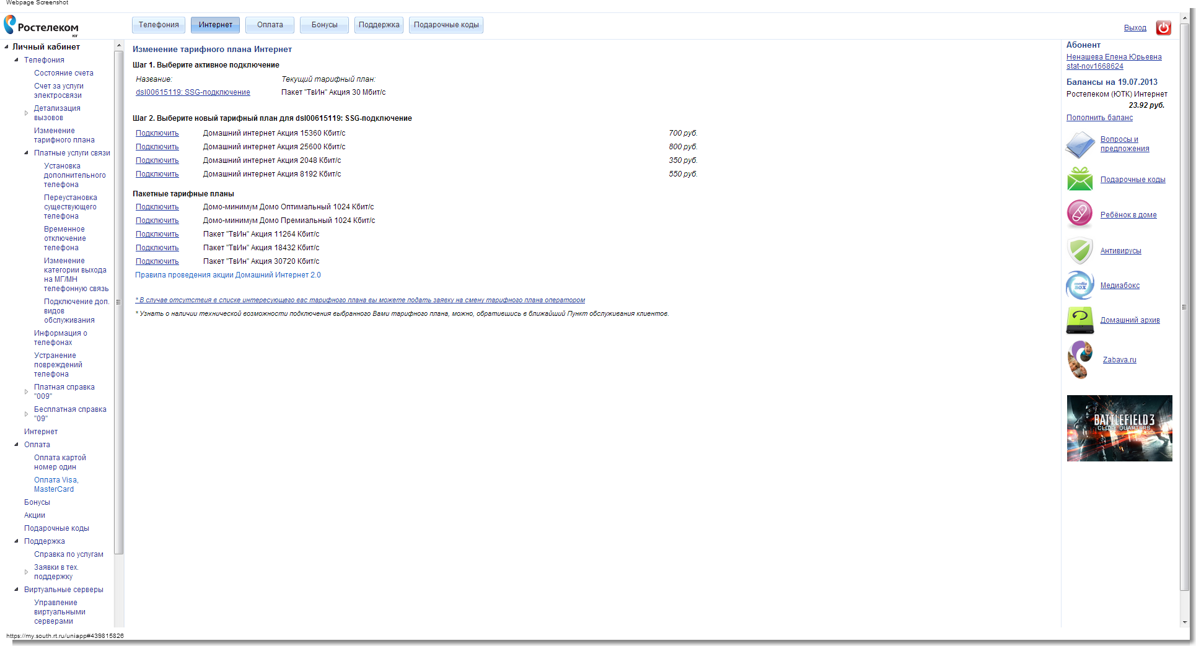Select the dsl00615119 SSG connection link
Image resolution: width=1196 pixels, height=646 pixels.
pyautogui.click(x=193, y=92)
